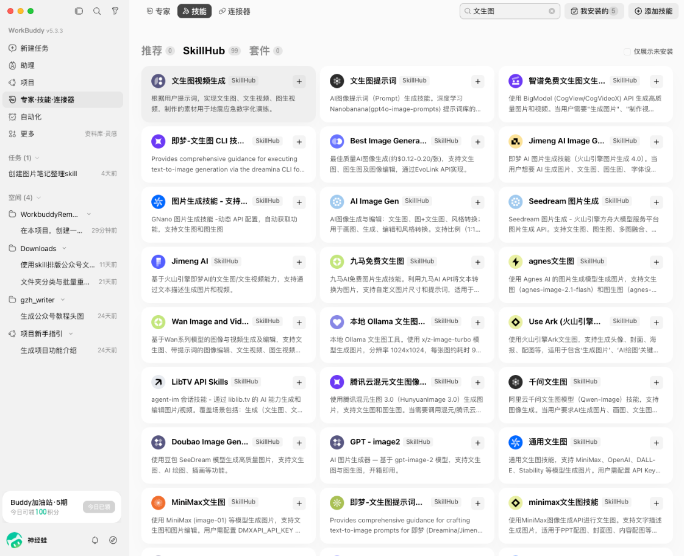Click the 添加技能 button
The image size is (684, 556).
click(x=654, y=11)
